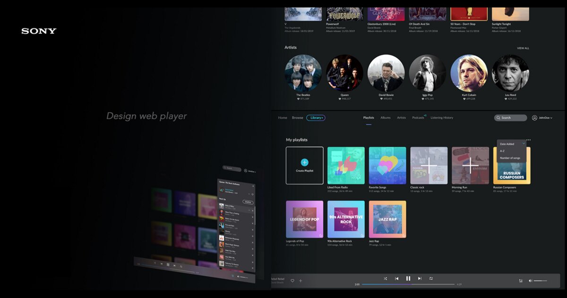Click into the main Search field
This screenshot has height=298, width=567.
coord(511,118)
